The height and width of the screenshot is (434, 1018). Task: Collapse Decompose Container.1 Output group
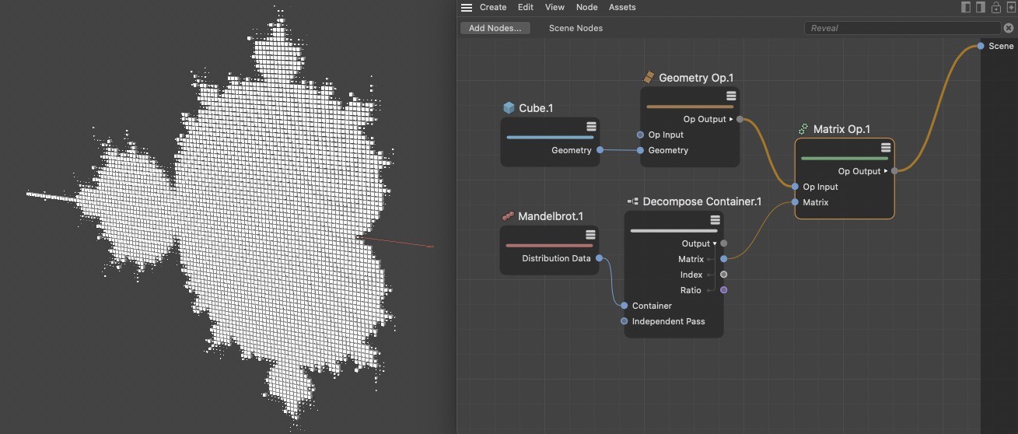(715, 244)
